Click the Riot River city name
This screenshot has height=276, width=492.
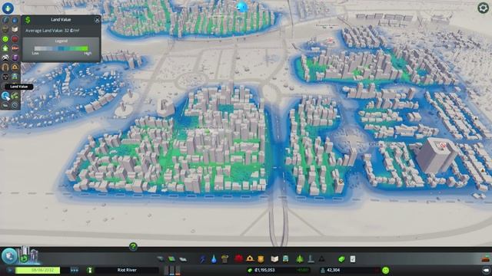[127, 270]
